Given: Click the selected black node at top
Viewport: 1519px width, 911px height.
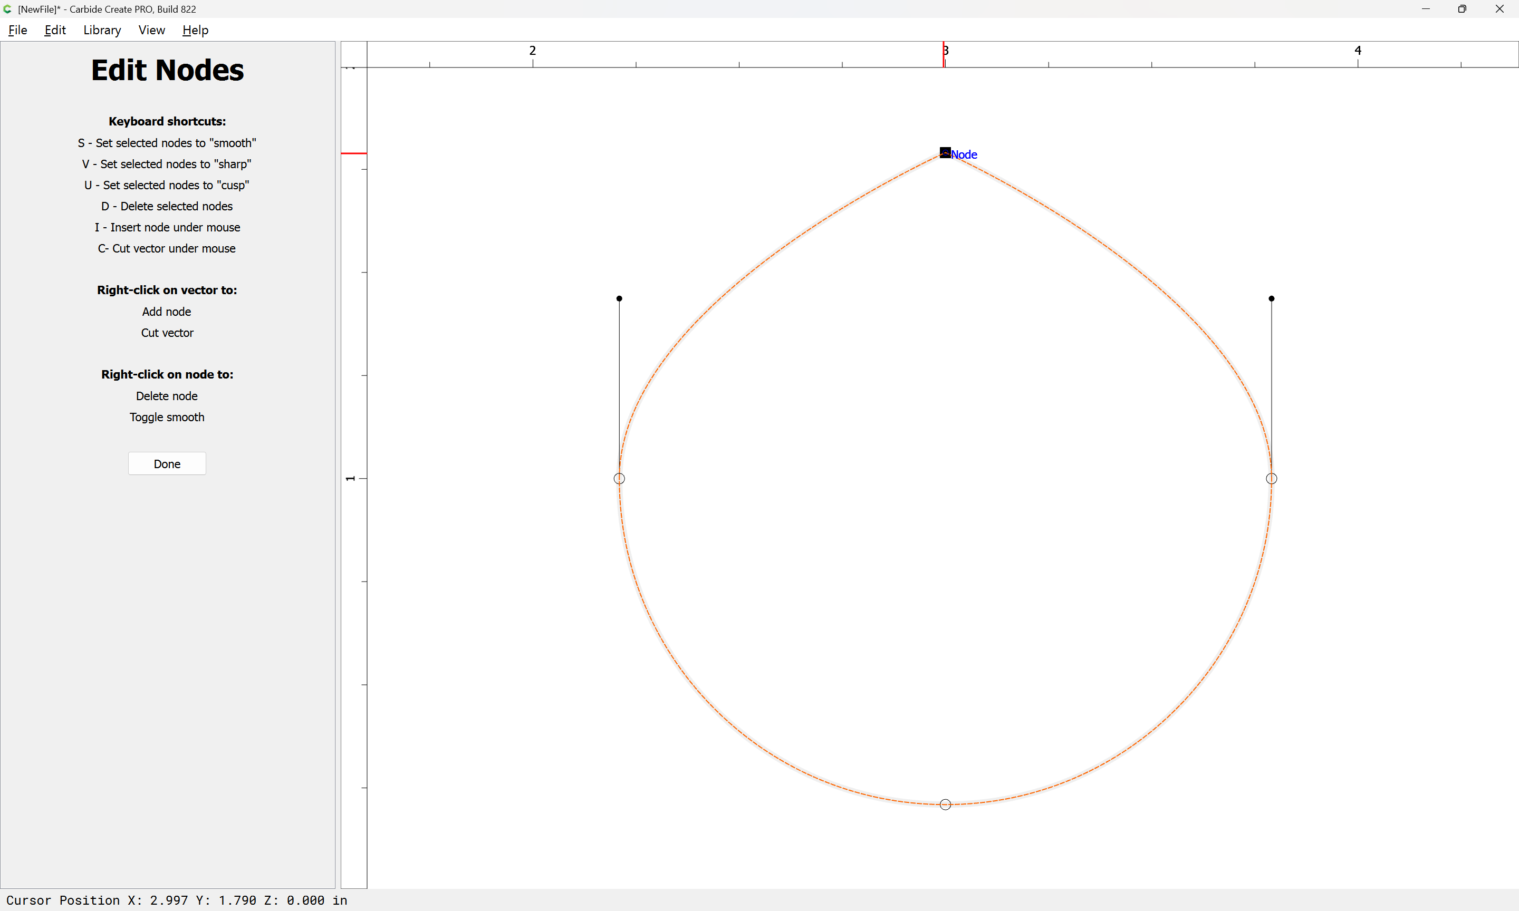Looking at the screenshot, I should (x=945, y=153).
